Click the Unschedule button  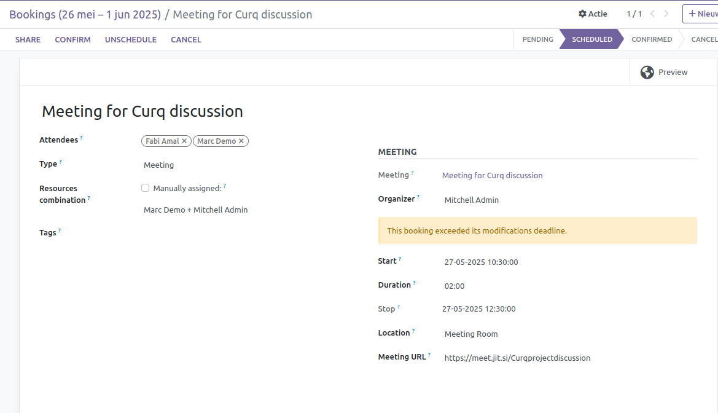pos(130,39)
